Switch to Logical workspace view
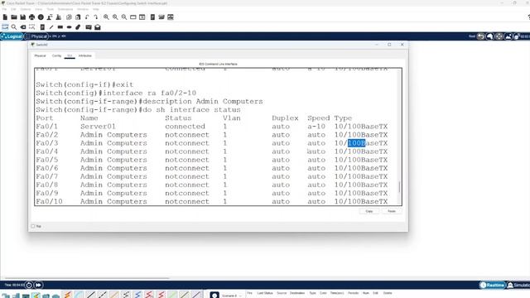 click(12, 36)
